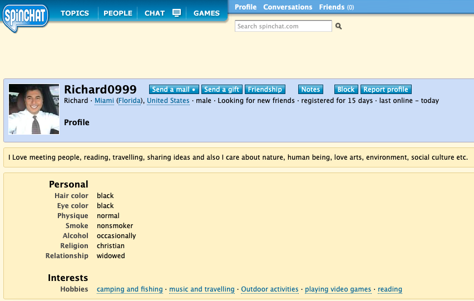Click the Eye color label
Image resolution: width=474 pixels, height=301 pixels.
click(72, 206)
